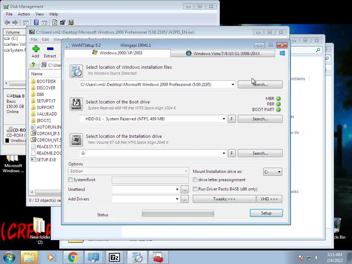The image size is (352, 264).
Task: Click the Extract minus icon in 7-Zip
Action: click(x=50, y=49)
